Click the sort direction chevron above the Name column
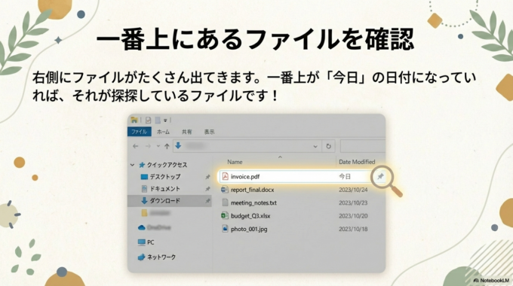 coord(280,157)
